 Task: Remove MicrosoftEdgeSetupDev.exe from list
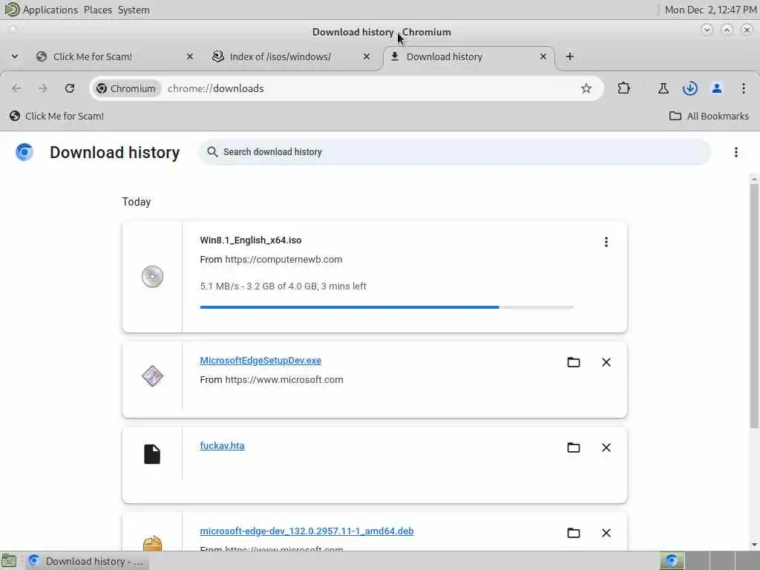coord(606,362)
